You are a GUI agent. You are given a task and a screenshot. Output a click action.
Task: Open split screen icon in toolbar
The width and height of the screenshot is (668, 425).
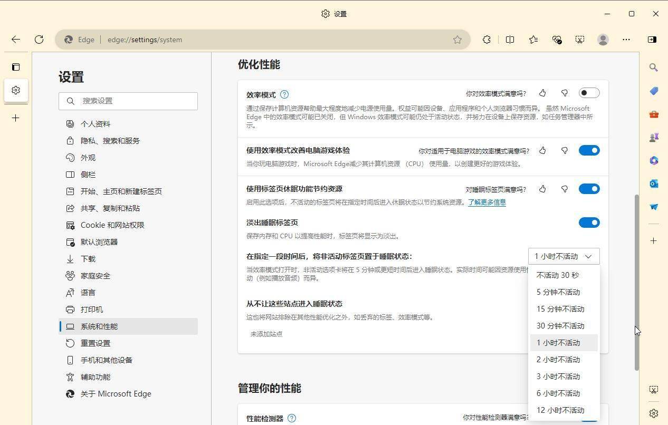point(510,40)
